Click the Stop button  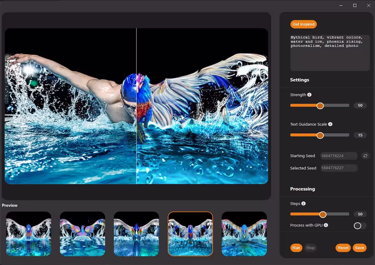tap(310, 248)
